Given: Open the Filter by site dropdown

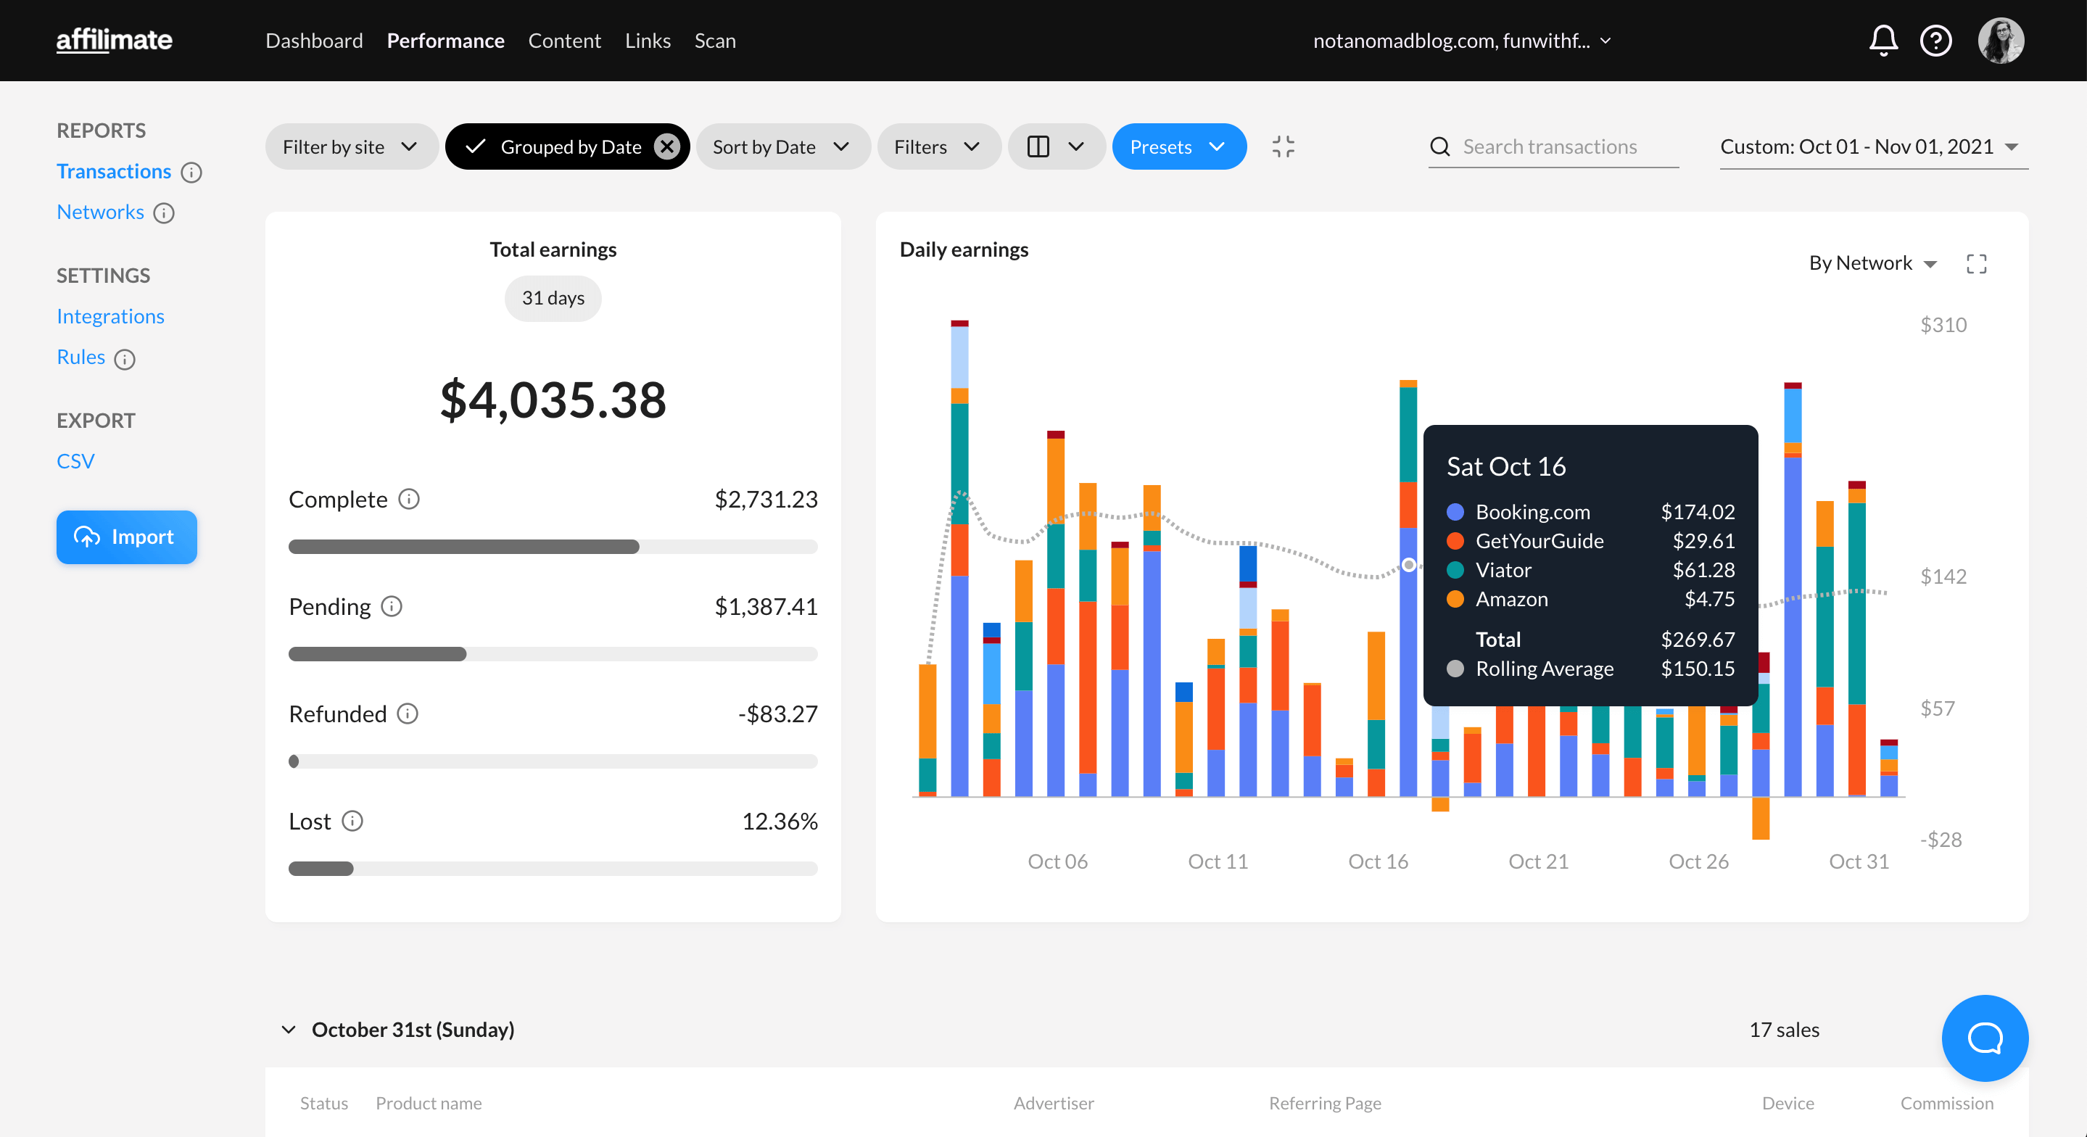Looking at the screenshot, I should point(352,146).
